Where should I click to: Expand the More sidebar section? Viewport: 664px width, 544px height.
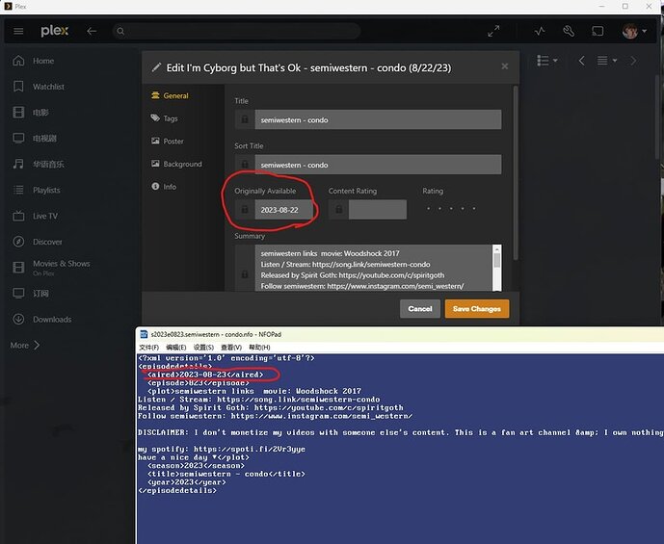click(x=24, y=346)
